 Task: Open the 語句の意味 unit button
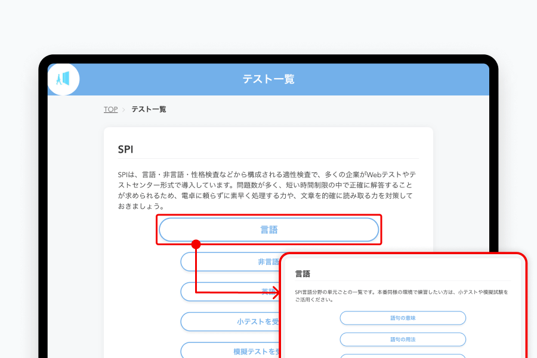point(403,318)
